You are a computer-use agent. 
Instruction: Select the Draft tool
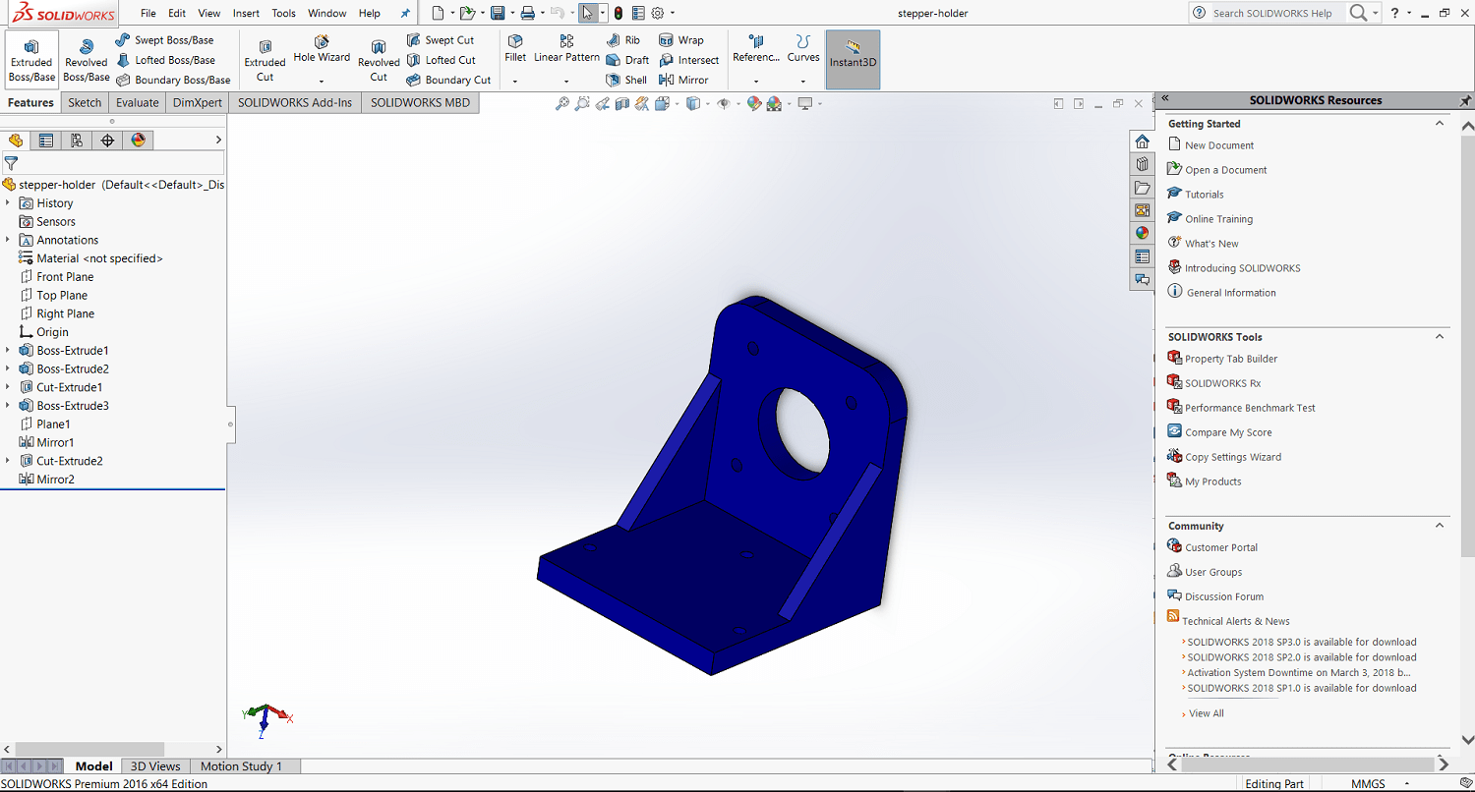point(627,60)
